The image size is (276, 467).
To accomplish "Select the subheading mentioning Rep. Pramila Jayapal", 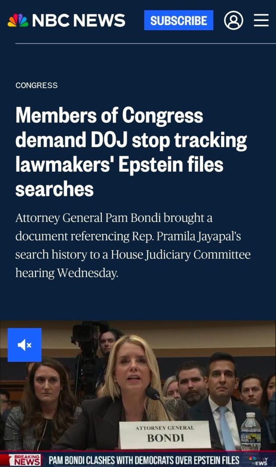I will 133,246.
